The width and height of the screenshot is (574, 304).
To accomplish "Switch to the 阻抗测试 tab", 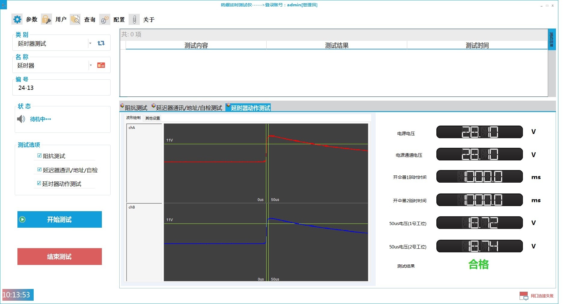I will (x=134, y=108).
